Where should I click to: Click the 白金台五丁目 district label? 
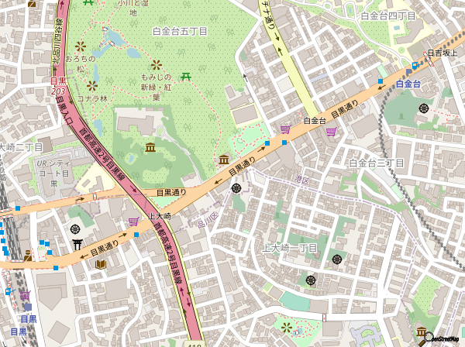click(180, 32)
